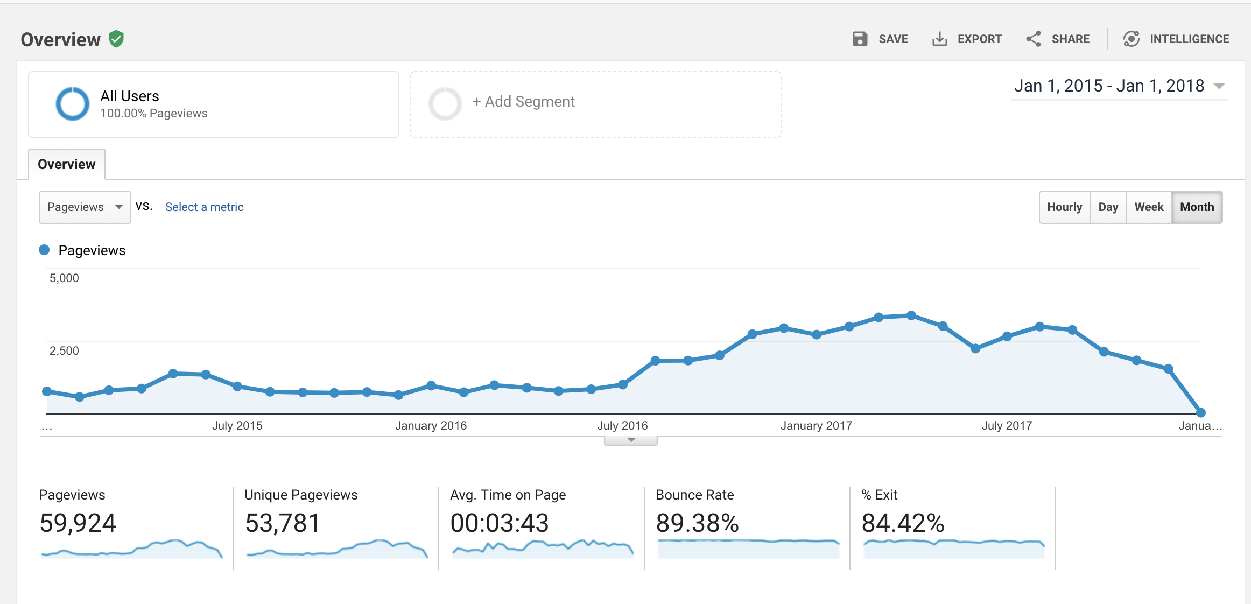Open the Intelligence panel icon
This screenshot has width=1251, height=604.
(1131, 39)
